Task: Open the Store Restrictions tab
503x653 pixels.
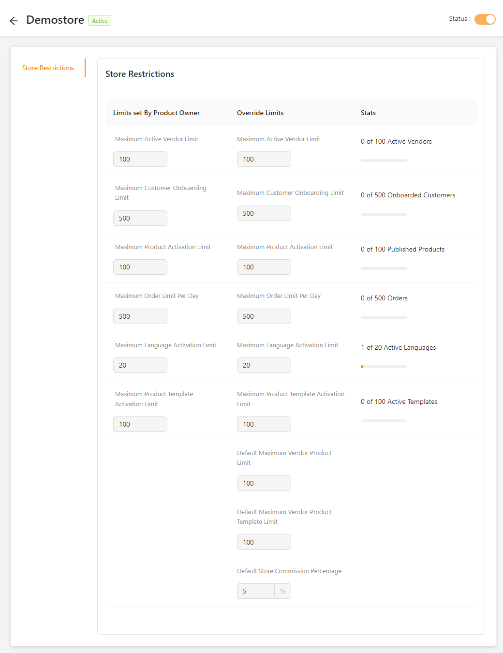Action: pos(48,68)
